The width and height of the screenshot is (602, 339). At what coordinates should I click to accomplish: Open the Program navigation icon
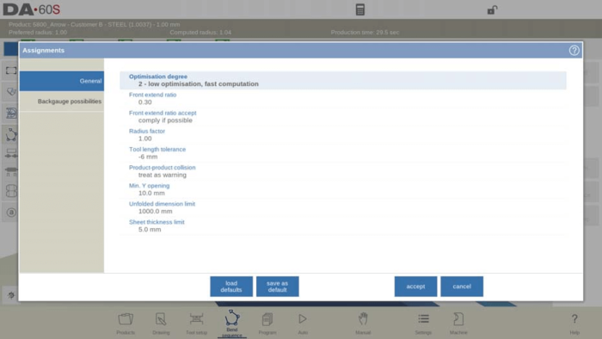point(267,324)
